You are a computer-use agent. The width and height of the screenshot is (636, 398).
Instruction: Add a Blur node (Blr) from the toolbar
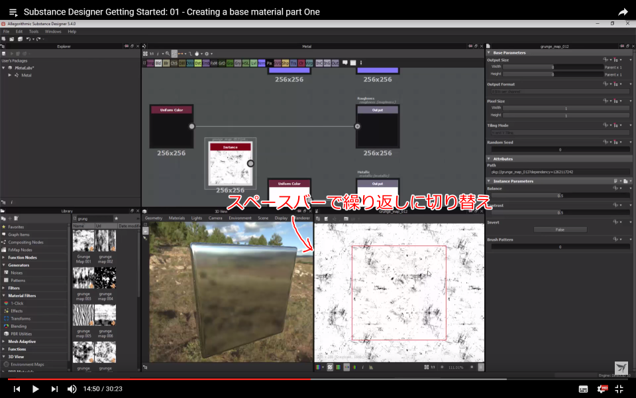[166, 64]
